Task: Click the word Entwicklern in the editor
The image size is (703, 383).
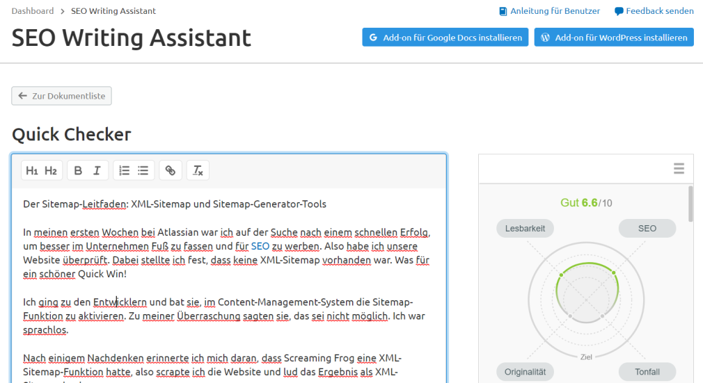Action: click(x=120, y=302)
